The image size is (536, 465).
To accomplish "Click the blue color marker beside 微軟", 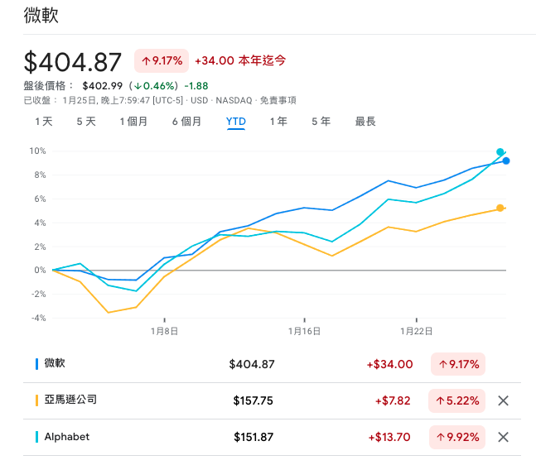I will (x=36, y=364).
